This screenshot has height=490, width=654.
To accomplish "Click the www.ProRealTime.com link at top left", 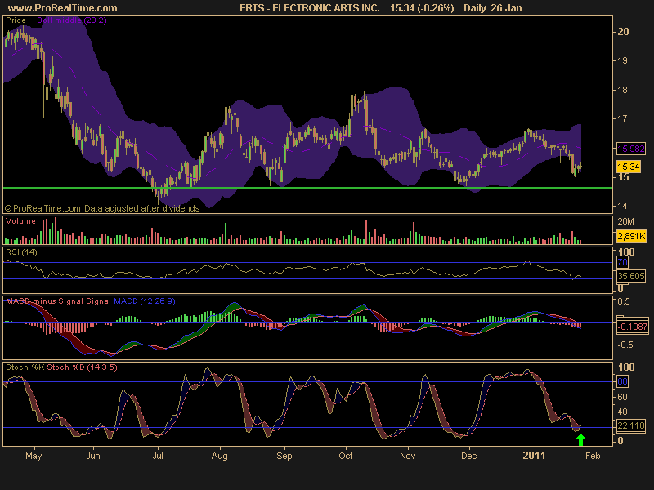I will (x=60, y=7).
